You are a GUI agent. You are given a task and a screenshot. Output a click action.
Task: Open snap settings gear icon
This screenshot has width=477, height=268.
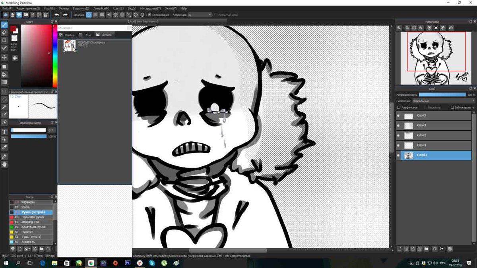coord(142,15)
